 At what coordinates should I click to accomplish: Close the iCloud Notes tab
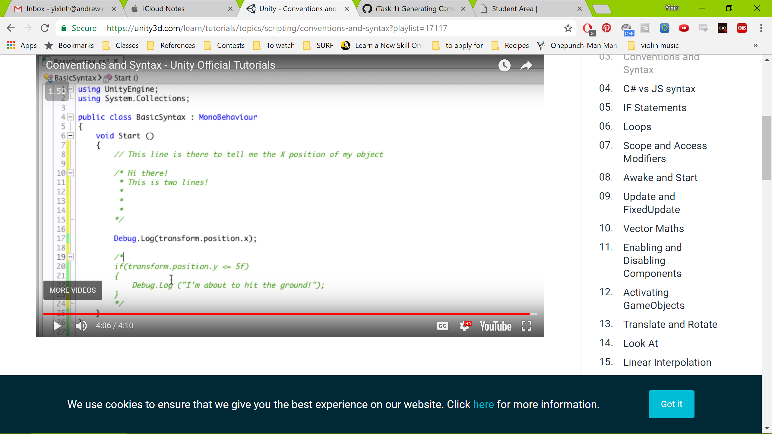click(230, 9)
